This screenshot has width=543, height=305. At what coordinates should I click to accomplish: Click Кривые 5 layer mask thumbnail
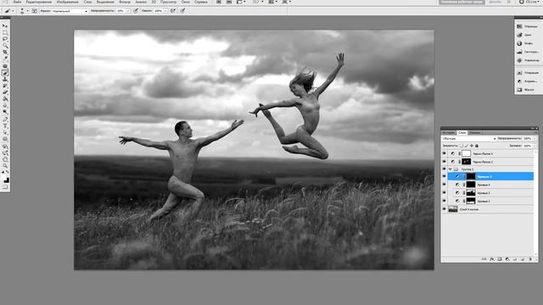pos(471,176)
